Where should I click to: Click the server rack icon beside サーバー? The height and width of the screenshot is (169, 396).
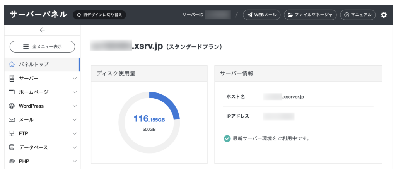pos(12,79)
